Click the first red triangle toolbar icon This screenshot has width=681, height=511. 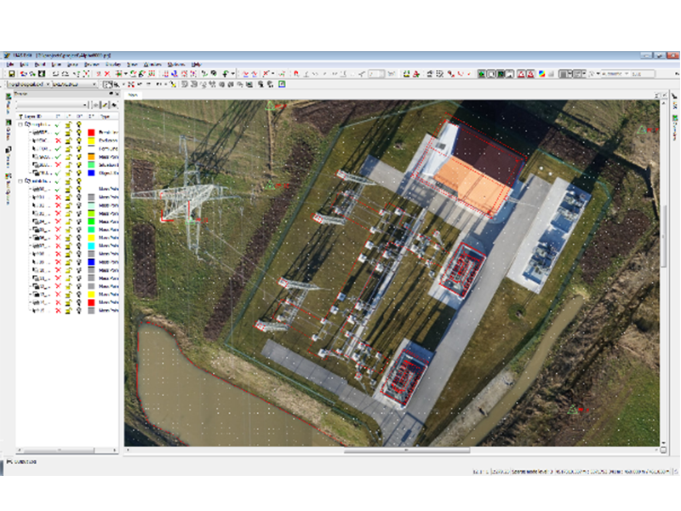[x=521, y=74]
